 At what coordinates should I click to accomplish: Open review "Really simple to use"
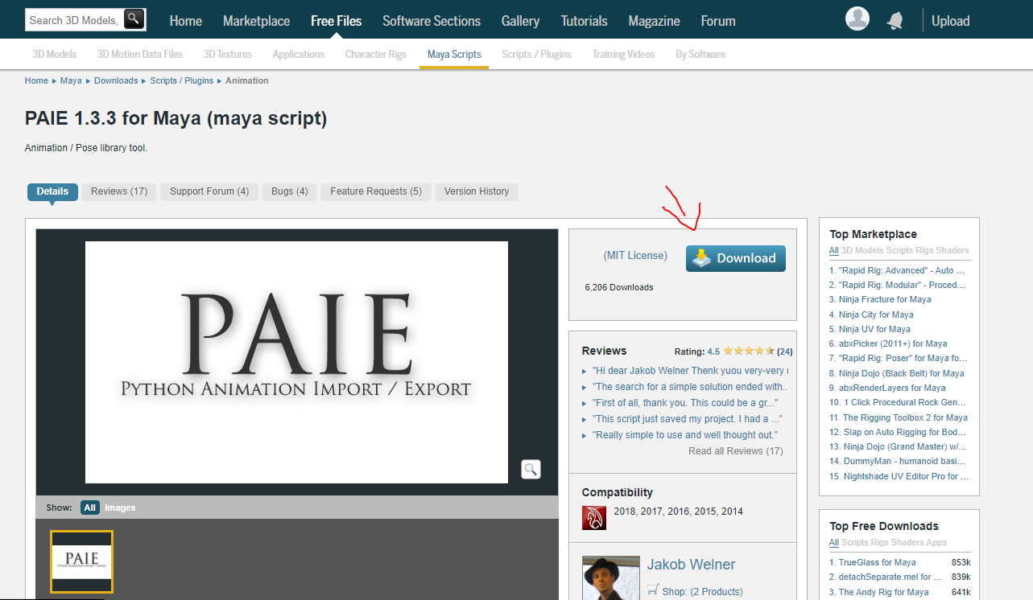[685, 435]
